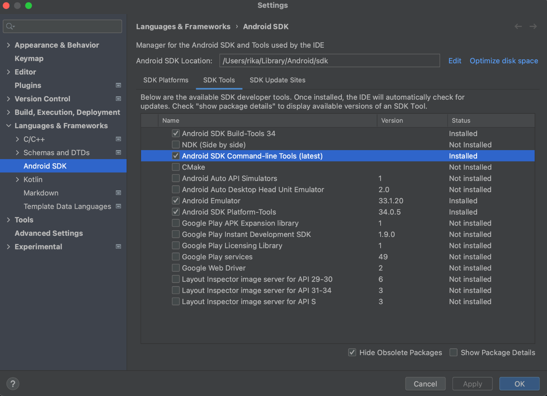547x396 pixels.
Task: Click project-level icon next to Markdown
Action: point(118,193)
